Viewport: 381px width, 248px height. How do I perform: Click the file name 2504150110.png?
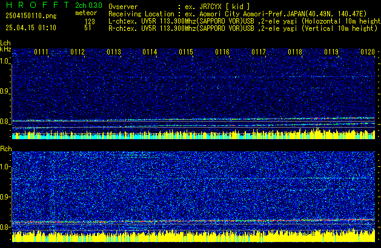pyautogui.click(x=31, y=16)
